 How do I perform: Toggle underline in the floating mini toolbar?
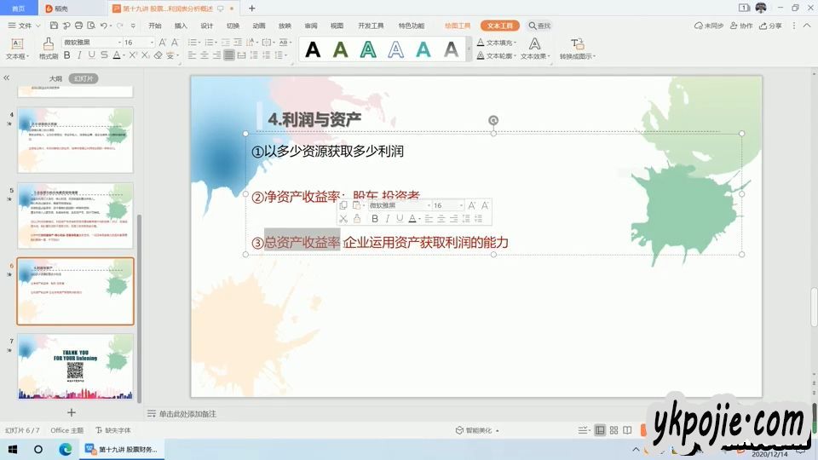pyautogui.click(x=400, y=219)
